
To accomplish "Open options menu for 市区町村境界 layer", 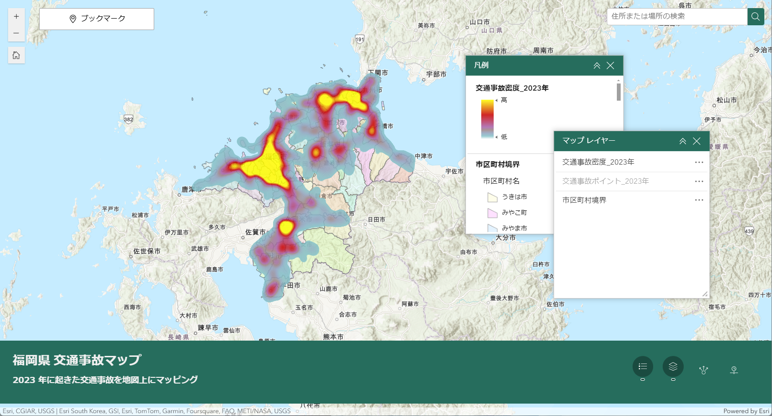I will (x=699, y=200).
